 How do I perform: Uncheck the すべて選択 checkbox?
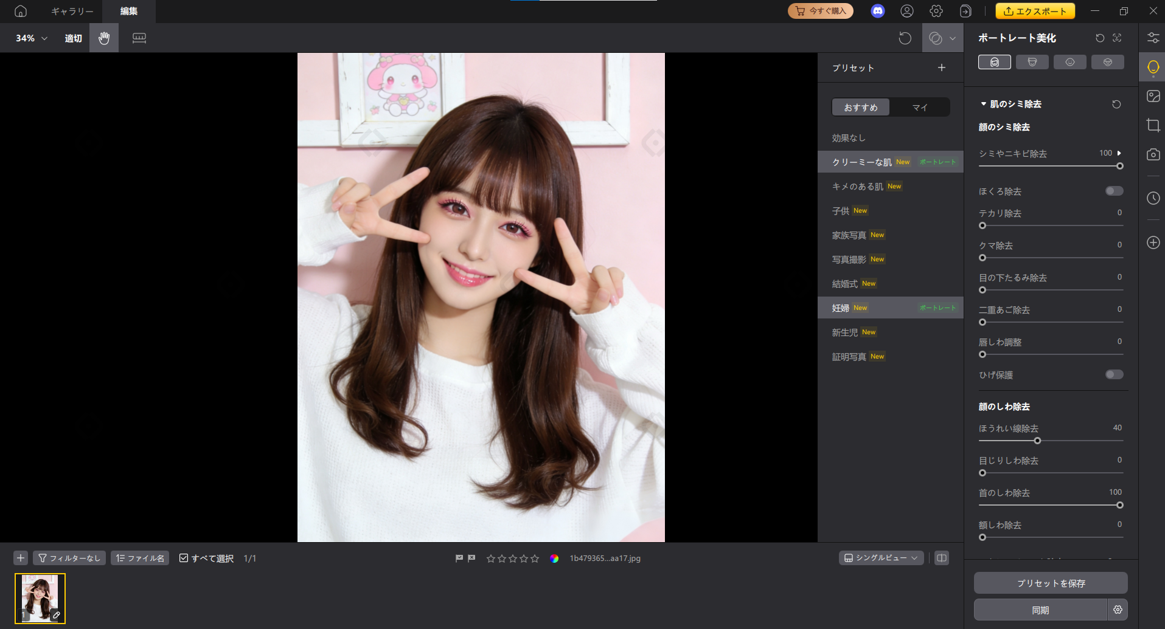point(184,557)
